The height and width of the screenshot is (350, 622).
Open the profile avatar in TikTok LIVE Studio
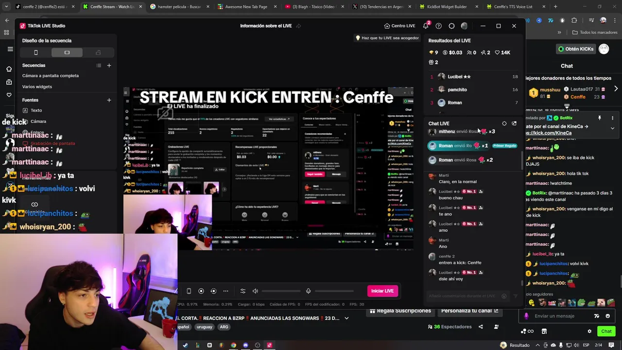[464, 26]
